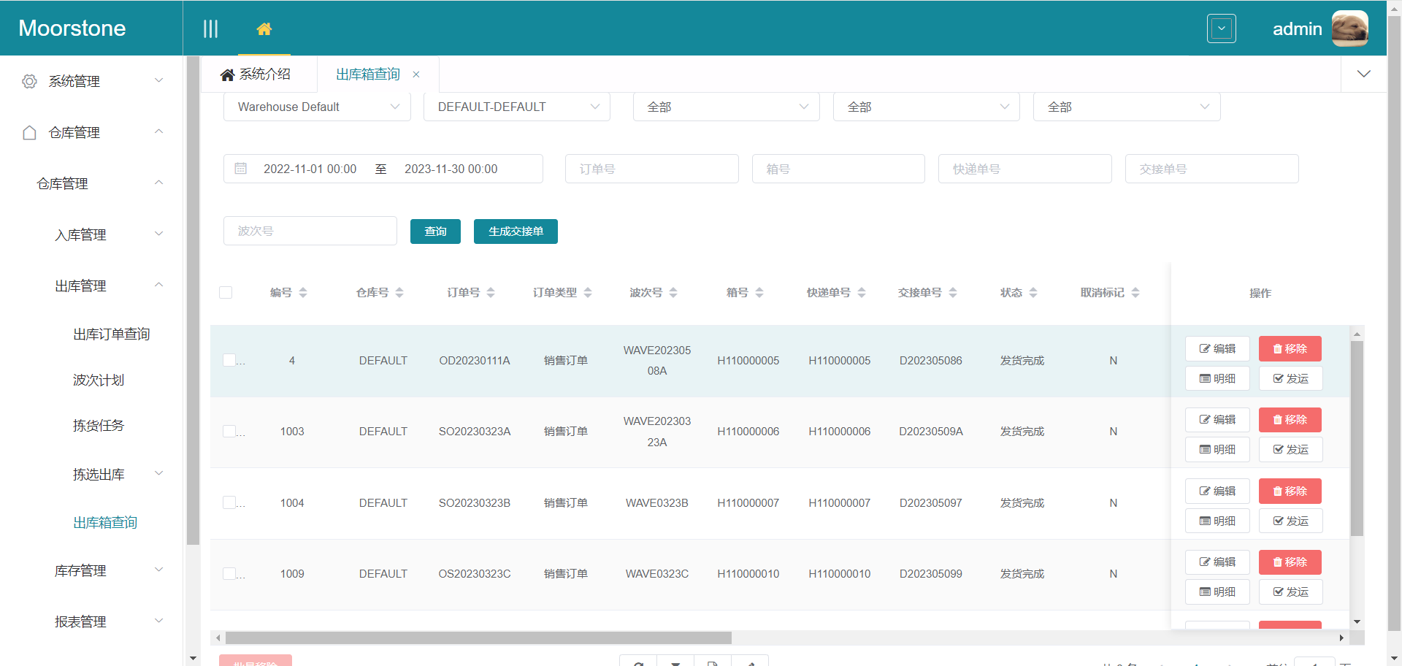Click the admin avatar picture

1349,29
